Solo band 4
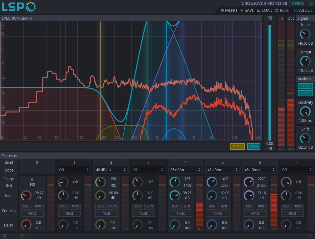This screenshot has height=239, width=315. [x=175, y=207]
